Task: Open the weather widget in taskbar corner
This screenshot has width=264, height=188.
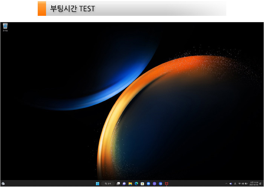Action: [x=3, y=183]
